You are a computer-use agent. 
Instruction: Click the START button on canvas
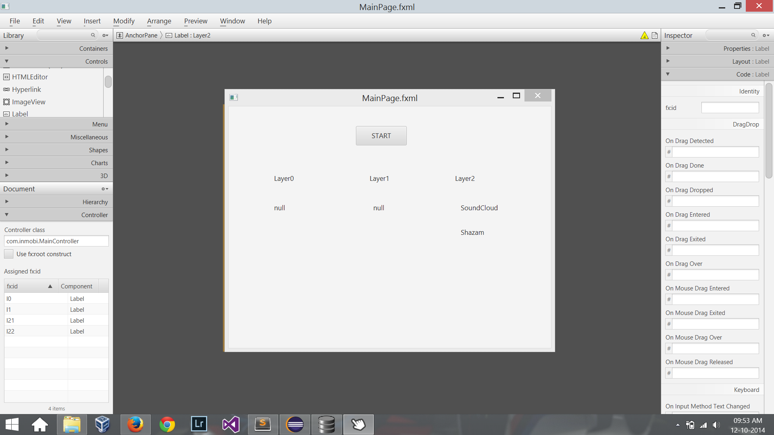[x=381, y=136]
